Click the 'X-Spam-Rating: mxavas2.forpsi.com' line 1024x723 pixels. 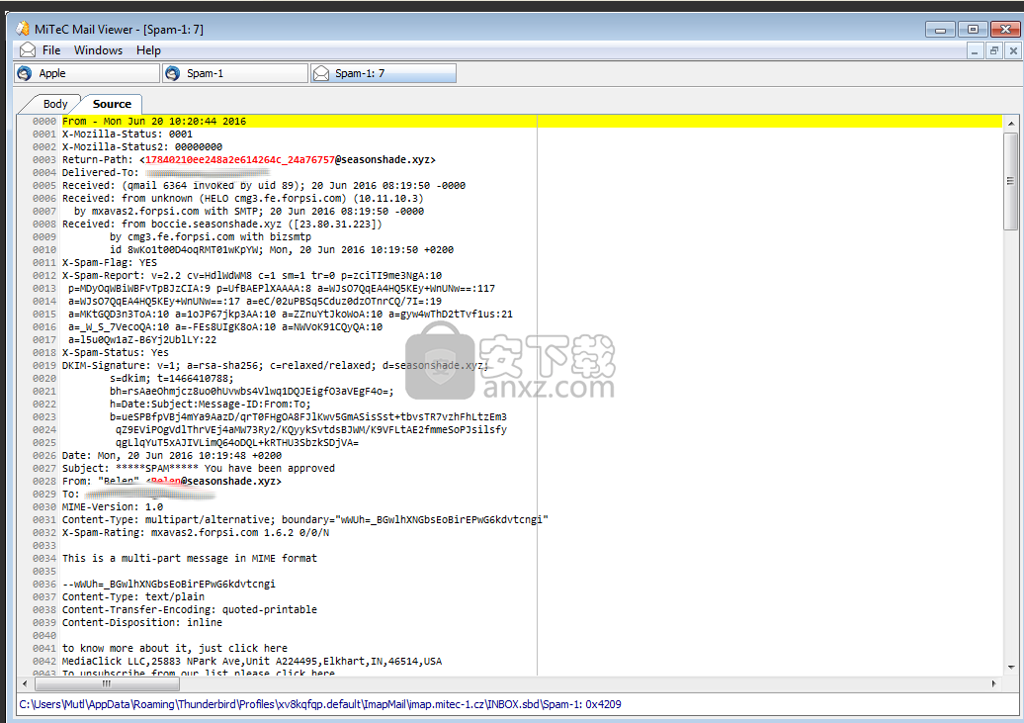point(196,533)
